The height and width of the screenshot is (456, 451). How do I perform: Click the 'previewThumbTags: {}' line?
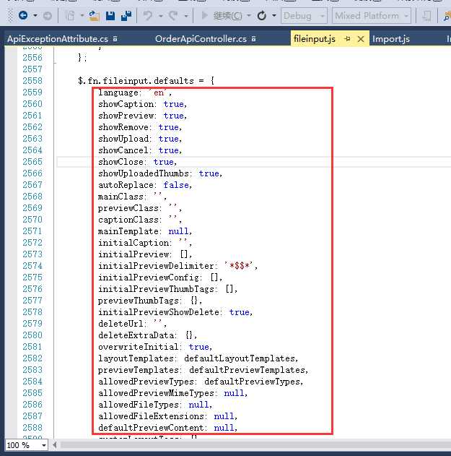coord(150,301)
